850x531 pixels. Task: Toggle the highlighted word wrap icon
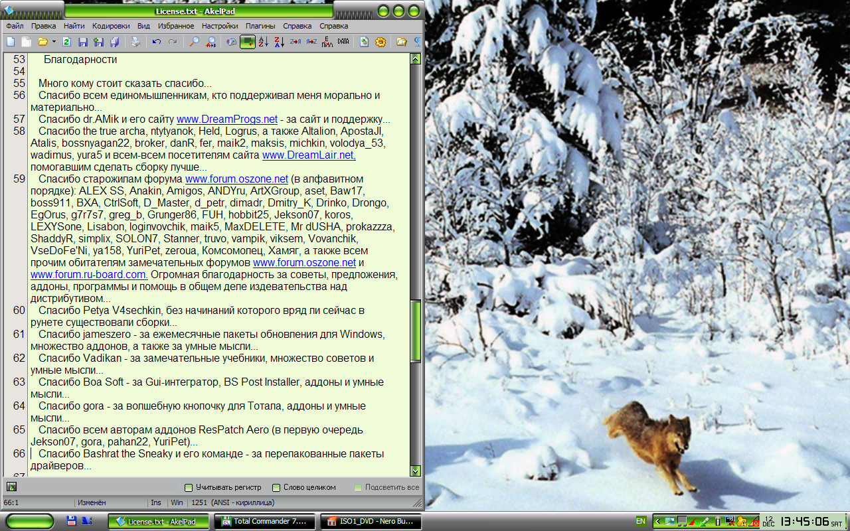click(248, 42)
